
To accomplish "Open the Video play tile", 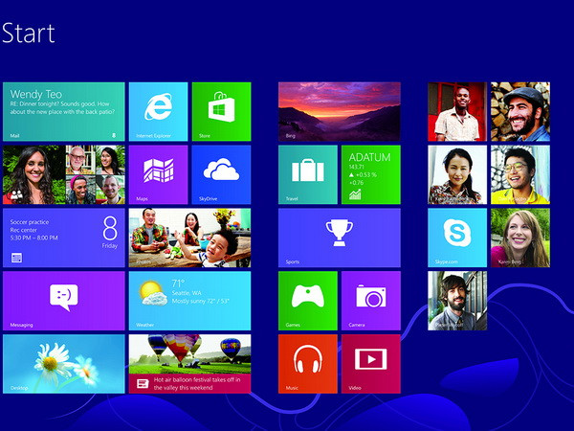I will click(371, 364).
